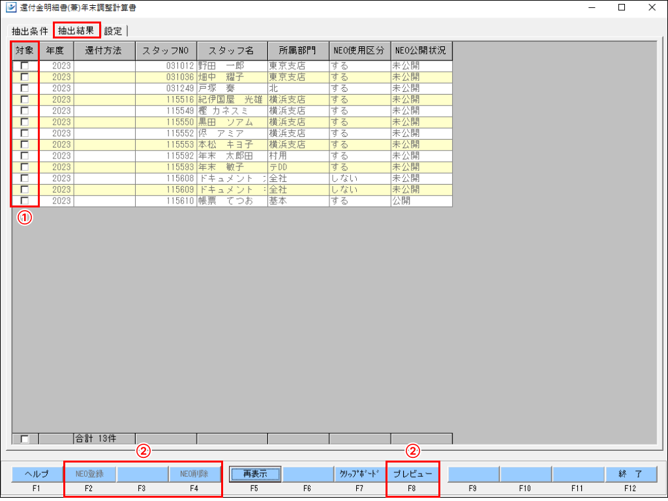
Task: Click the 再表示 F5 button
Action: pyautogui.click(x=255, y=474)
